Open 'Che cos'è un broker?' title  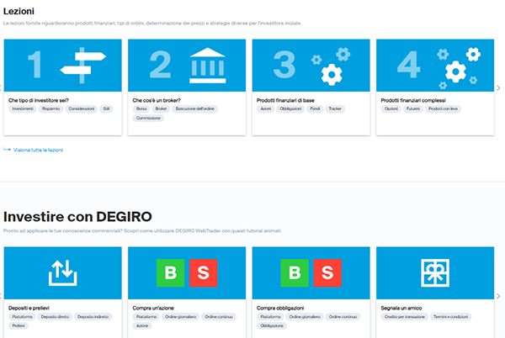157,100
